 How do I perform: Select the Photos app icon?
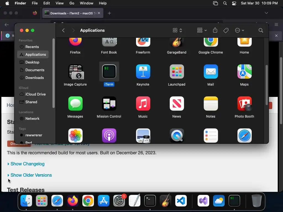pyautogui.click(x=75, y=136)
